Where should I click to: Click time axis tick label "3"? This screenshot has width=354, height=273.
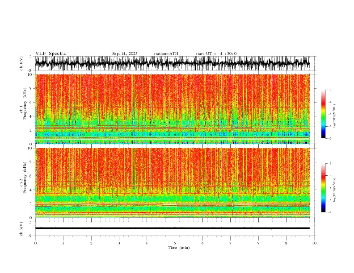(x=119, y=243)
